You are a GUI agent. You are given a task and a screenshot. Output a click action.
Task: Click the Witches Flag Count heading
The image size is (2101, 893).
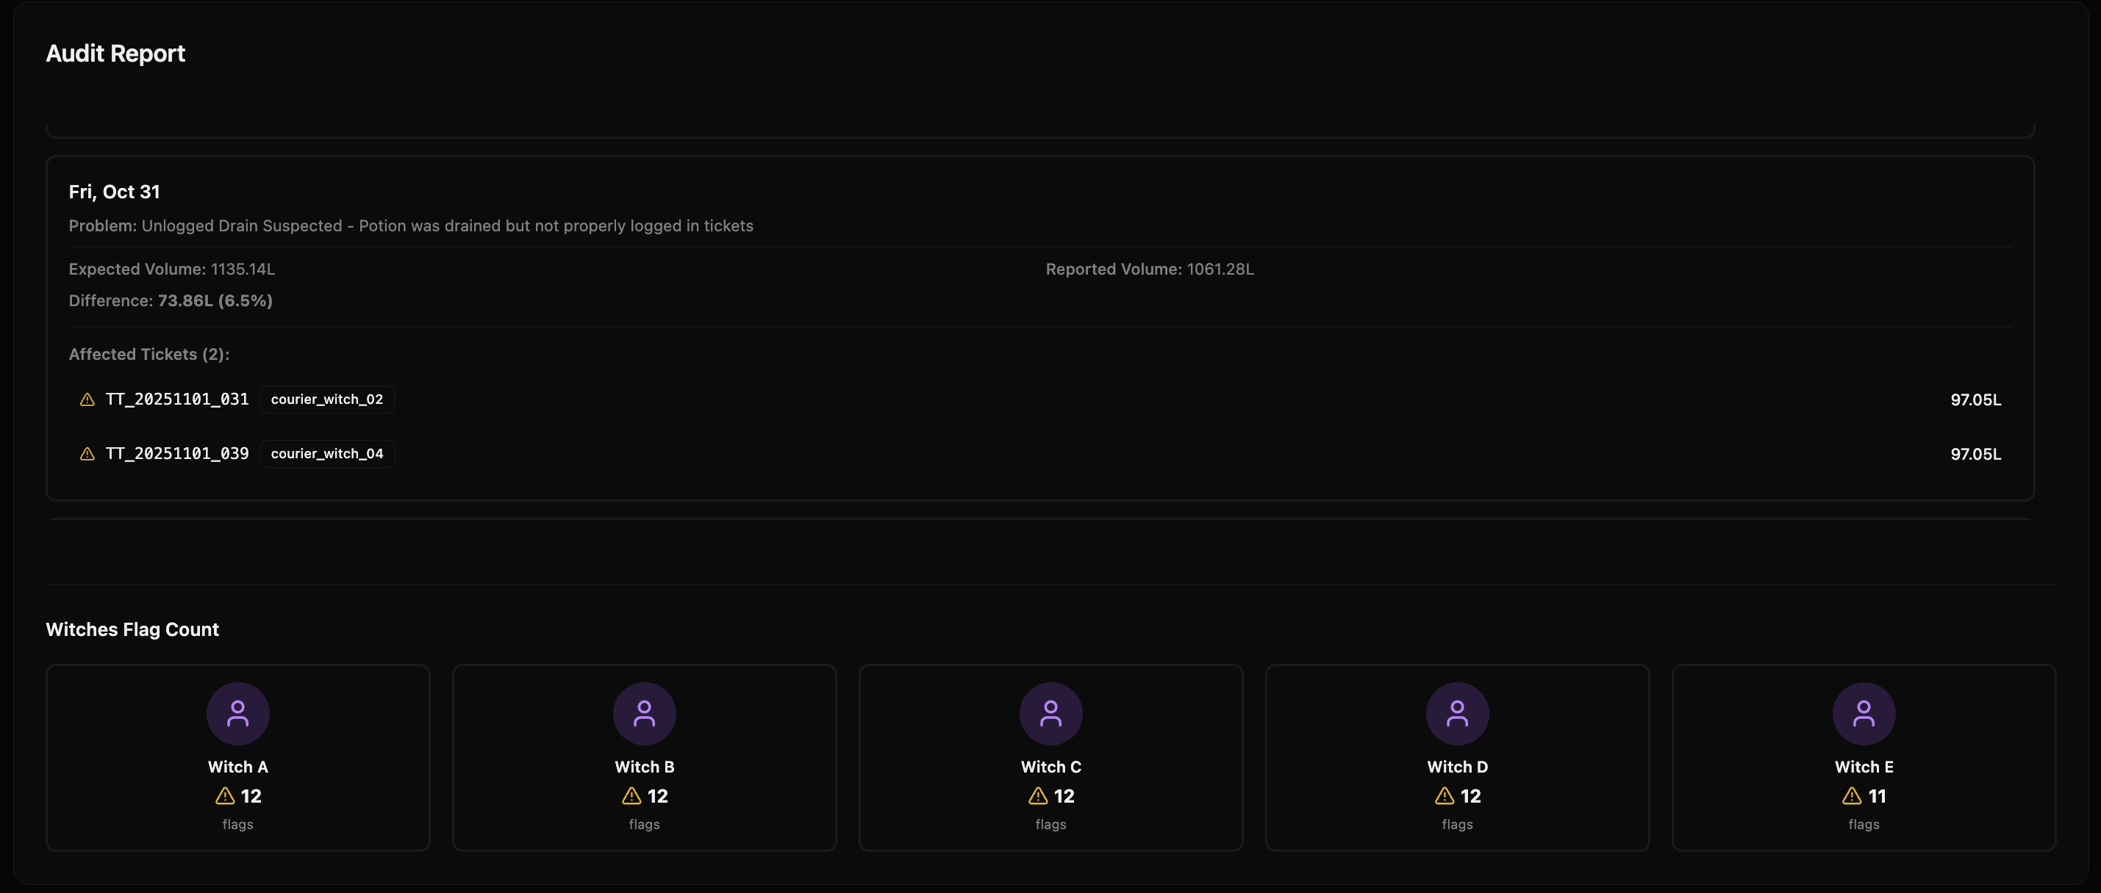click(132, 630)
